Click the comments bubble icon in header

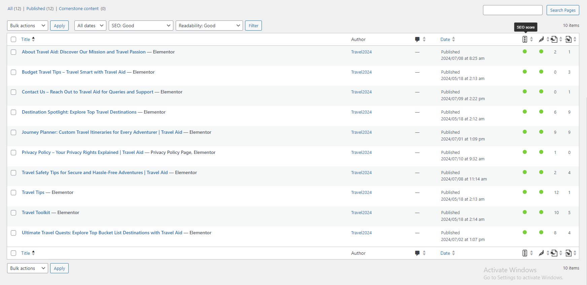pos(417,39)
